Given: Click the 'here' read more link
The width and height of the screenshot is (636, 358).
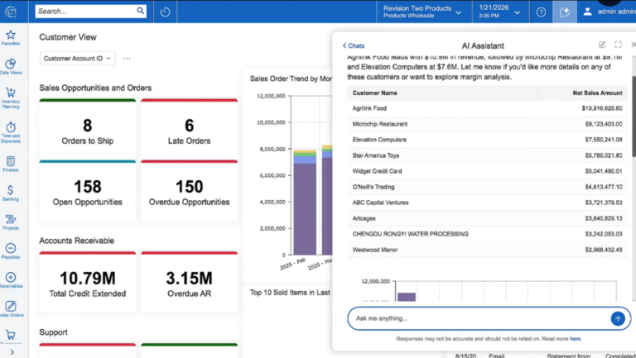Looking at the screenshot, I should [x=575, y=338].
